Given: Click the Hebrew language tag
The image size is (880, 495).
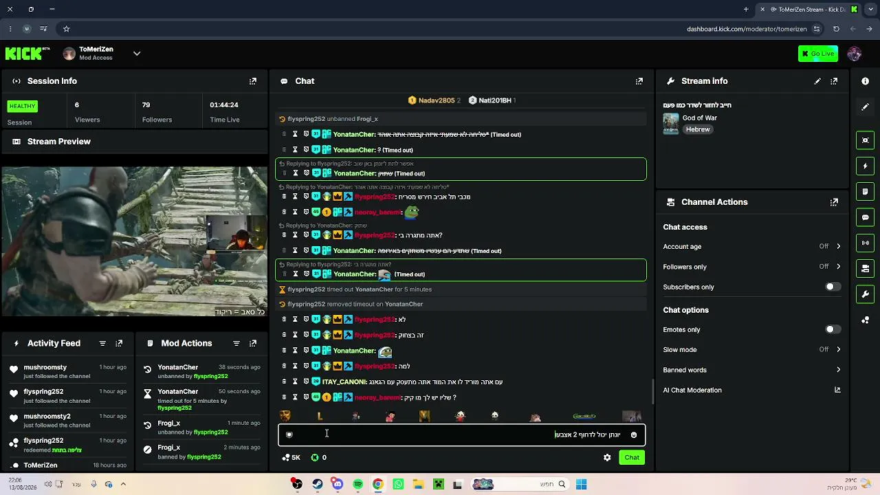Looking at the screenshot, I should [x=698, y=129].
